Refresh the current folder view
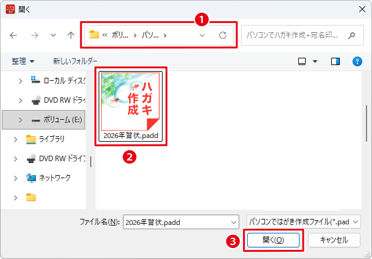The height and width of the screenshot is (259, 372). pyautogui.click(x=223, y=35)
